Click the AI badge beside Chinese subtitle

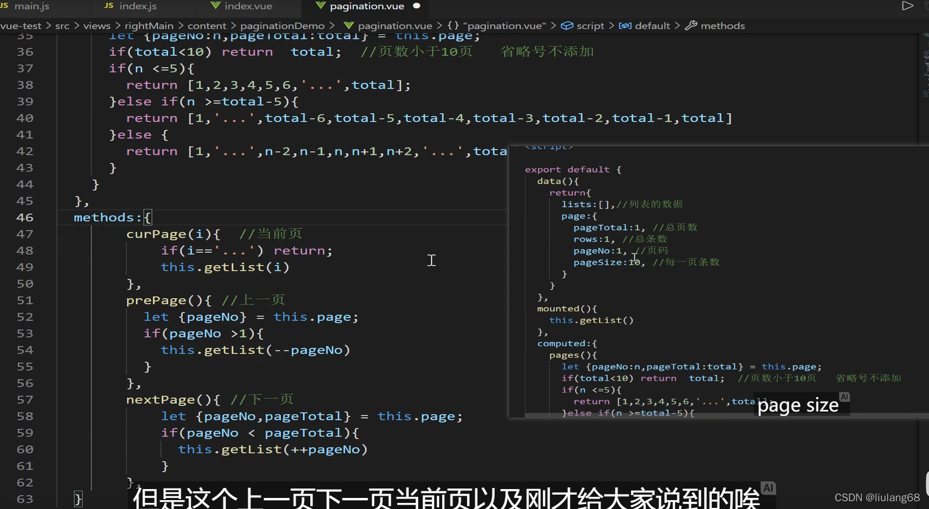click(768, 488)
